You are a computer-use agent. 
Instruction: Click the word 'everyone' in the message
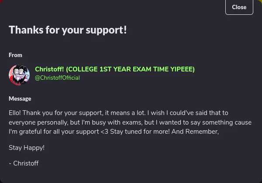click(22, 123)
